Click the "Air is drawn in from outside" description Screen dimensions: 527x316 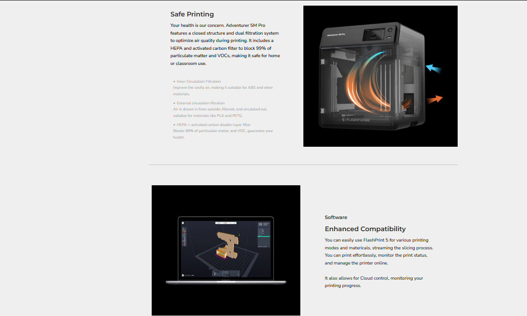[220, 113]
